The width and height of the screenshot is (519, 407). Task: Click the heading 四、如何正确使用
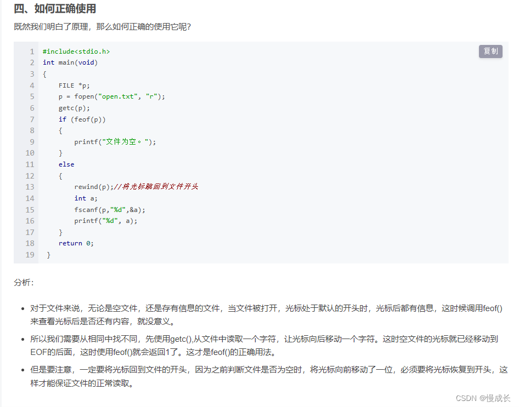57,9
